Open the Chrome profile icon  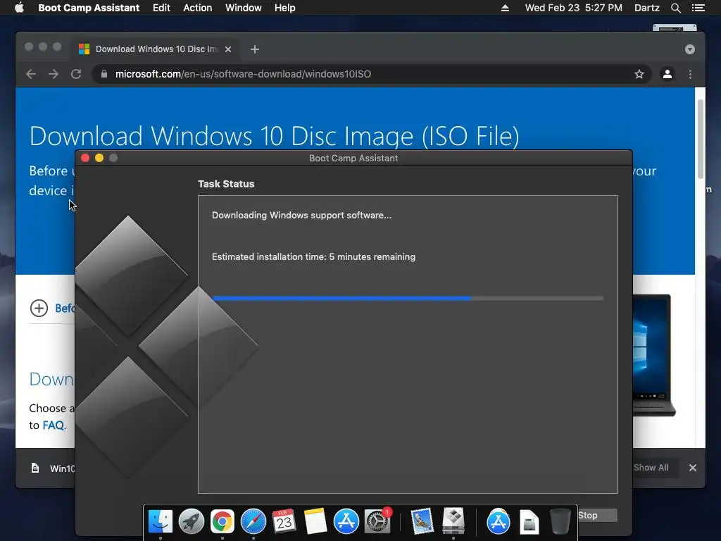(667, 74)
